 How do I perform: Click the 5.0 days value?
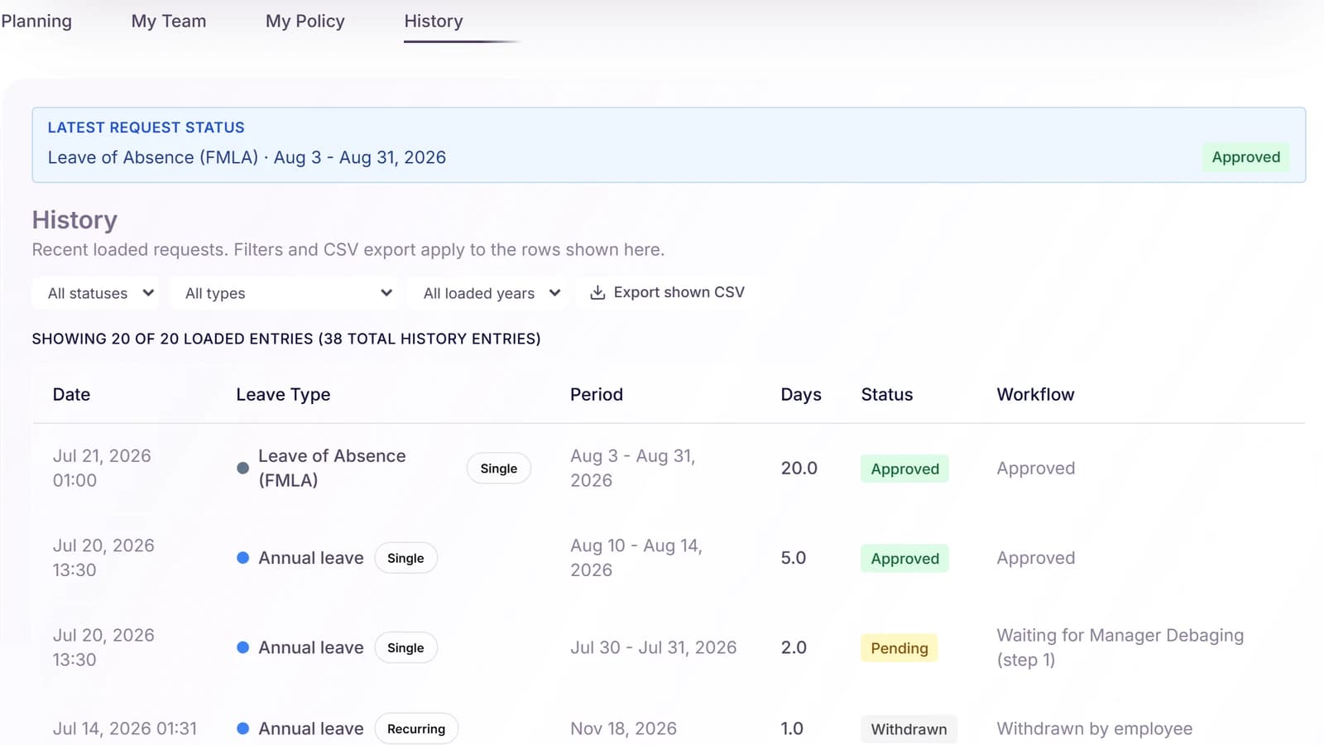793,558
